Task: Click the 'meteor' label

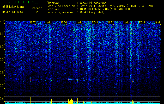Action: pos(37,8)
